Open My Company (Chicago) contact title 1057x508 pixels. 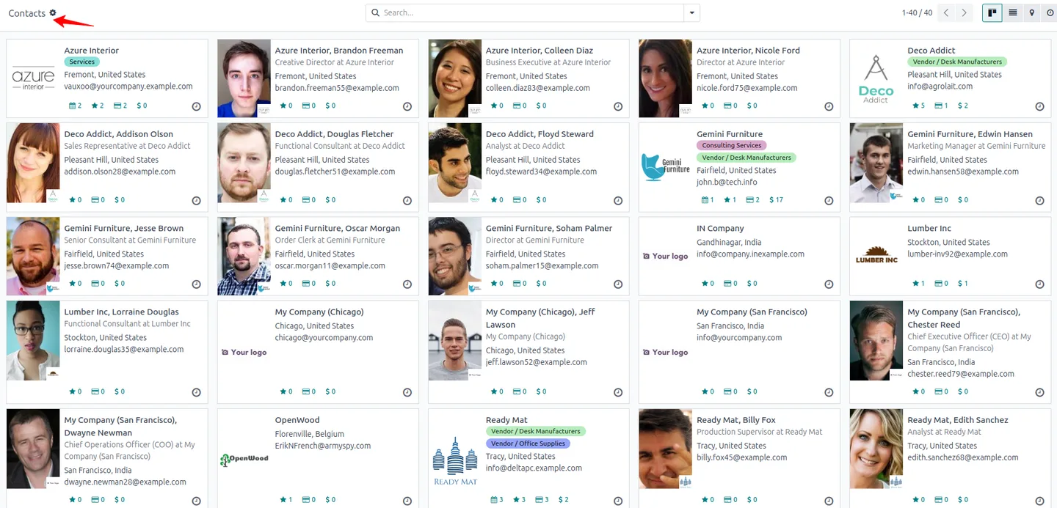click(319, 312)
